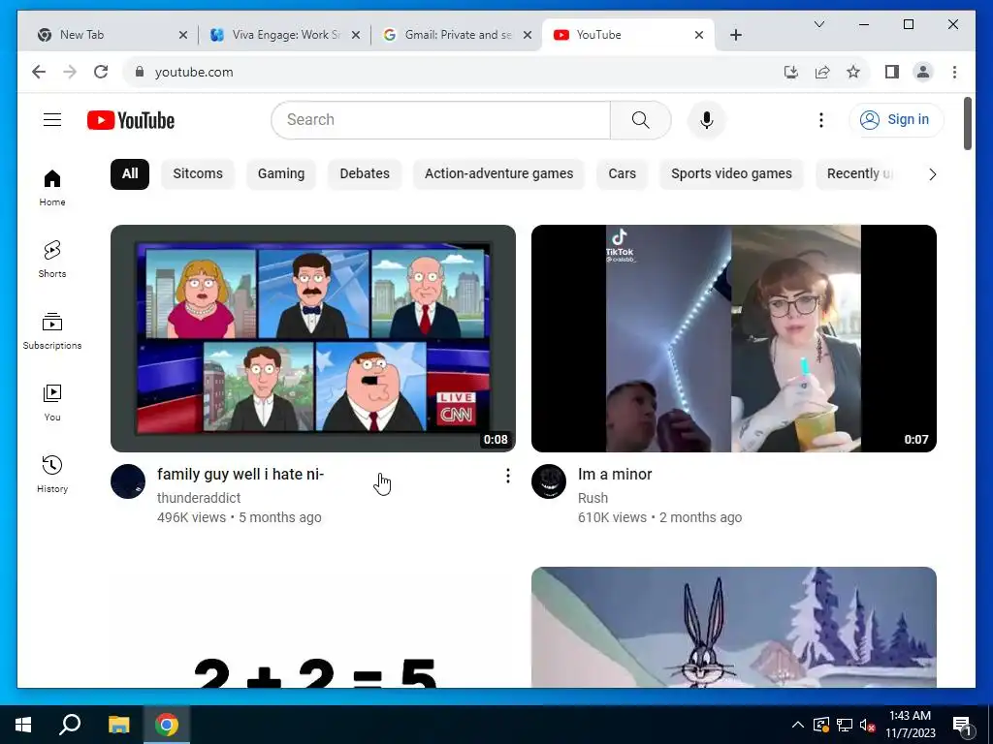Select the Debates filter chip

365,174
